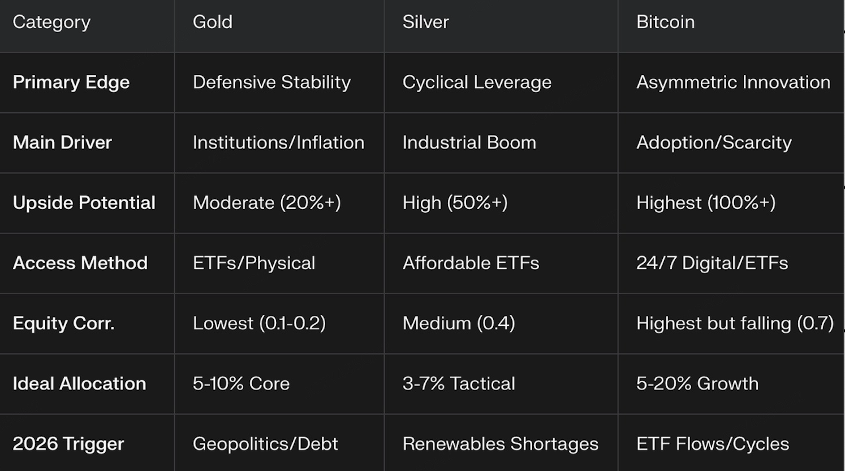The height and width of the screenshot is (471, 845).
Task: Click the Cyclical Leverage cell
Action: pyautogui.click(x=477, y=82)
